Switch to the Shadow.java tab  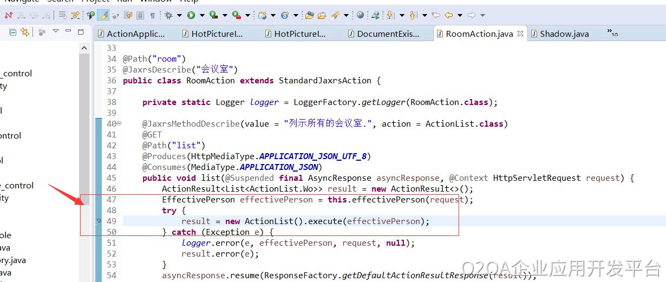pos(564,34)
